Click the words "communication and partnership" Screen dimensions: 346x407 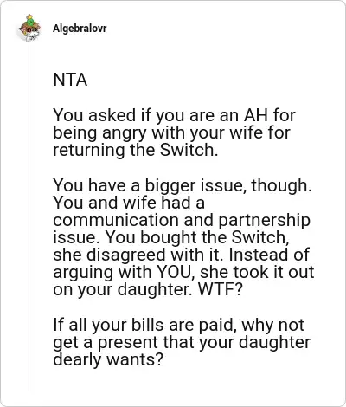[x=182, y=220]
